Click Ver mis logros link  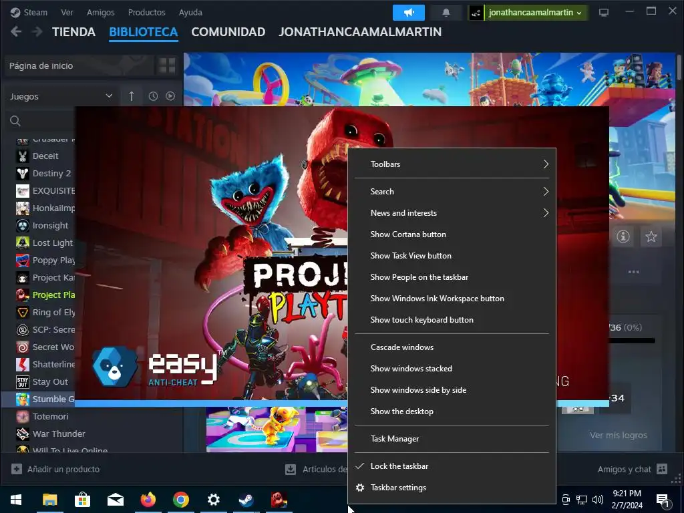(619, 435)
